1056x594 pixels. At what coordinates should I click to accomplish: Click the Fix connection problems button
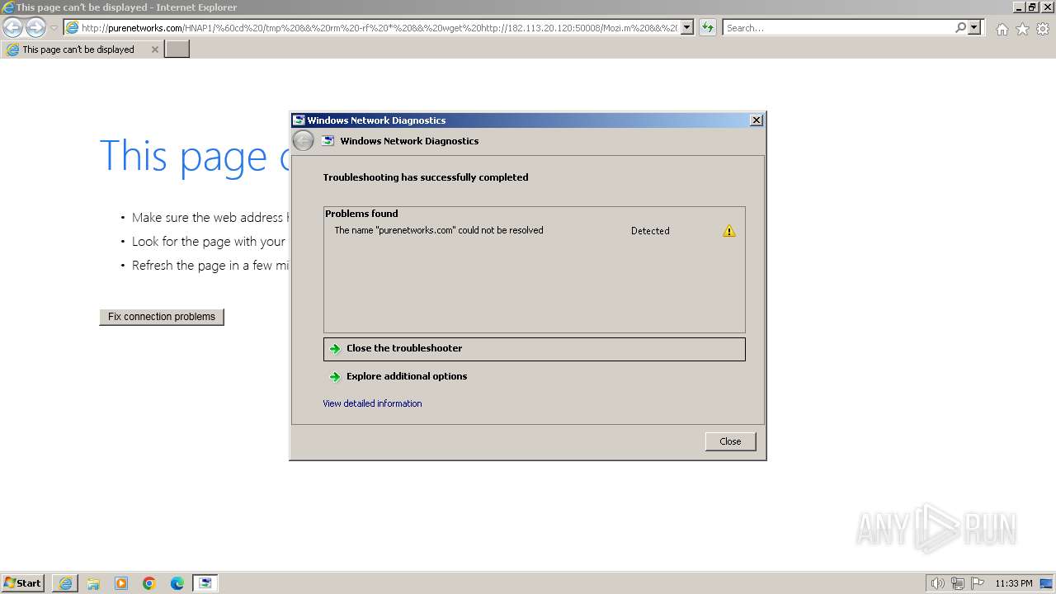[x=162, y=317]
